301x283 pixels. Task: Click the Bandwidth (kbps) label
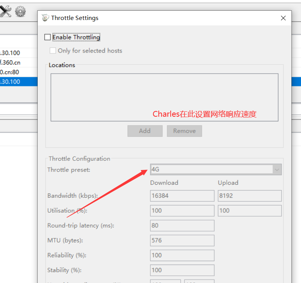(73, 196)
